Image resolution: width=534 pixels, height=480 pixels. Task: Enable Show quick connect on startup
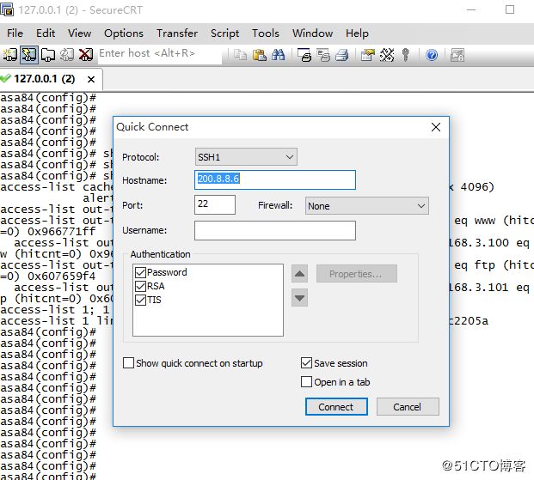[x=129, y=363]
